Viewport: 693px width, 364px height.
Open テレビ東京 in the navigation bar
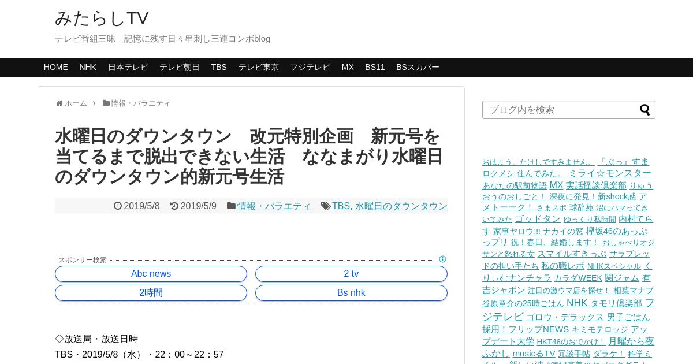coord(259,67)
